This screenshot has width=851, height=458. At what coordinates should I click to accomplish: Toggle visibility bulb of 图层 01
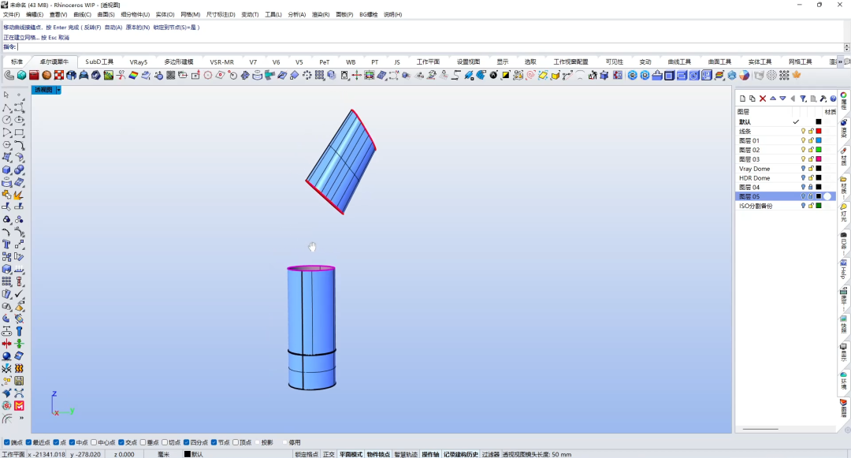point(803,140)
